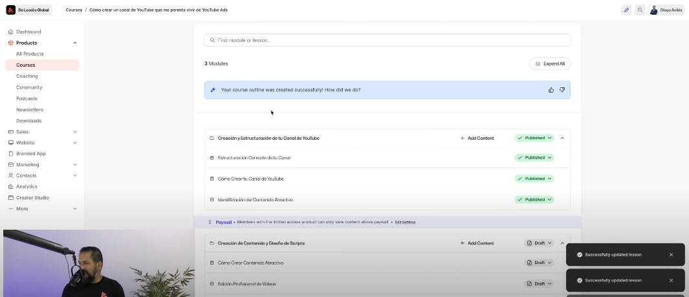Collapse the 'Creación y Estructuración' module chevron
Screen dimensions: 689x297
(562, 138)
